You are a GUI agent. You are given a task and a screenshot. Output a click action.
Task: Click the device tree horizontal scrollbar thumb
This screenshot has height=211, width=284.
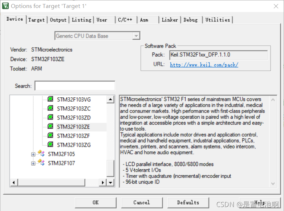52,182
